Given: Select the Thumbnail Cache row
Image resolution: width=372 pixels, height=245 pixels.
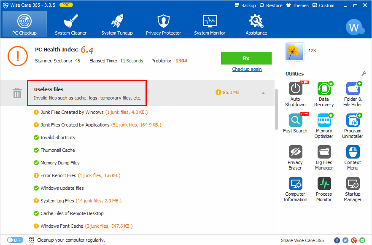Looking at the screenshot, I should [x=54, y=150].
